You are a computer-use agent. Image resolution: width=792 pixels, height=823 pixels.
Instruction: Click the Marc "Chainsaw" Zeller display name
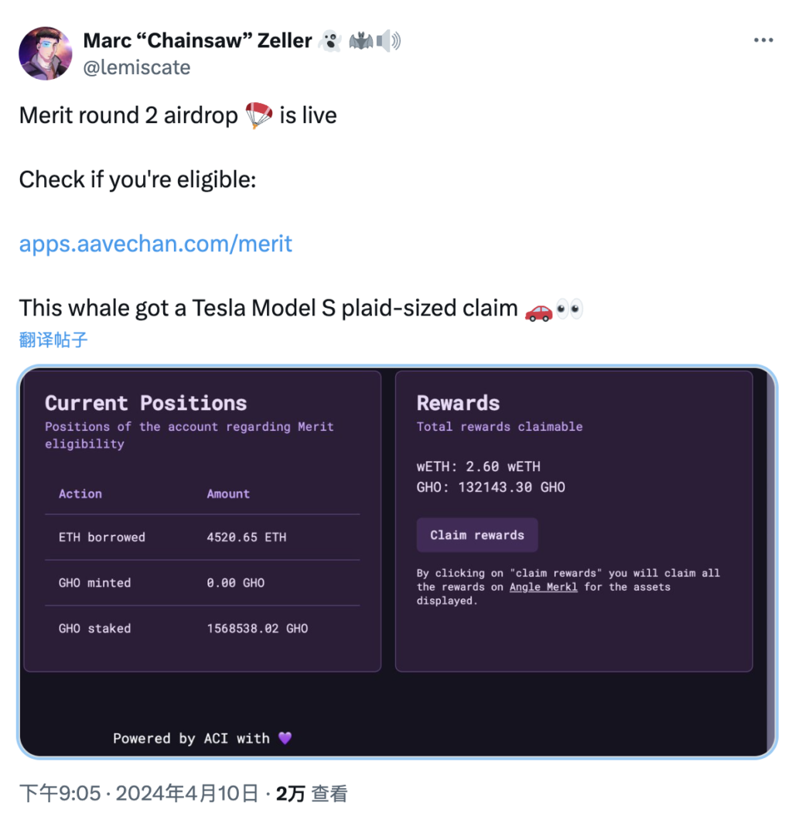pyautogui.click(x=197, y=40)
